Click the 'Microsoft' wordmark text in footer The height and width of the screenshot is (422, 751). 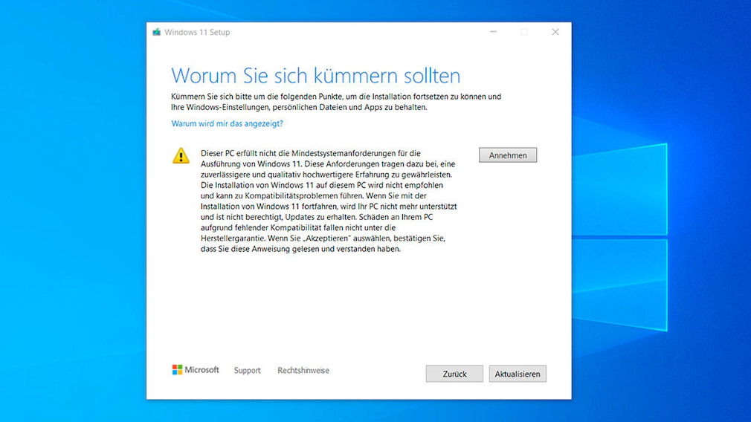click(x=202, y=369)
